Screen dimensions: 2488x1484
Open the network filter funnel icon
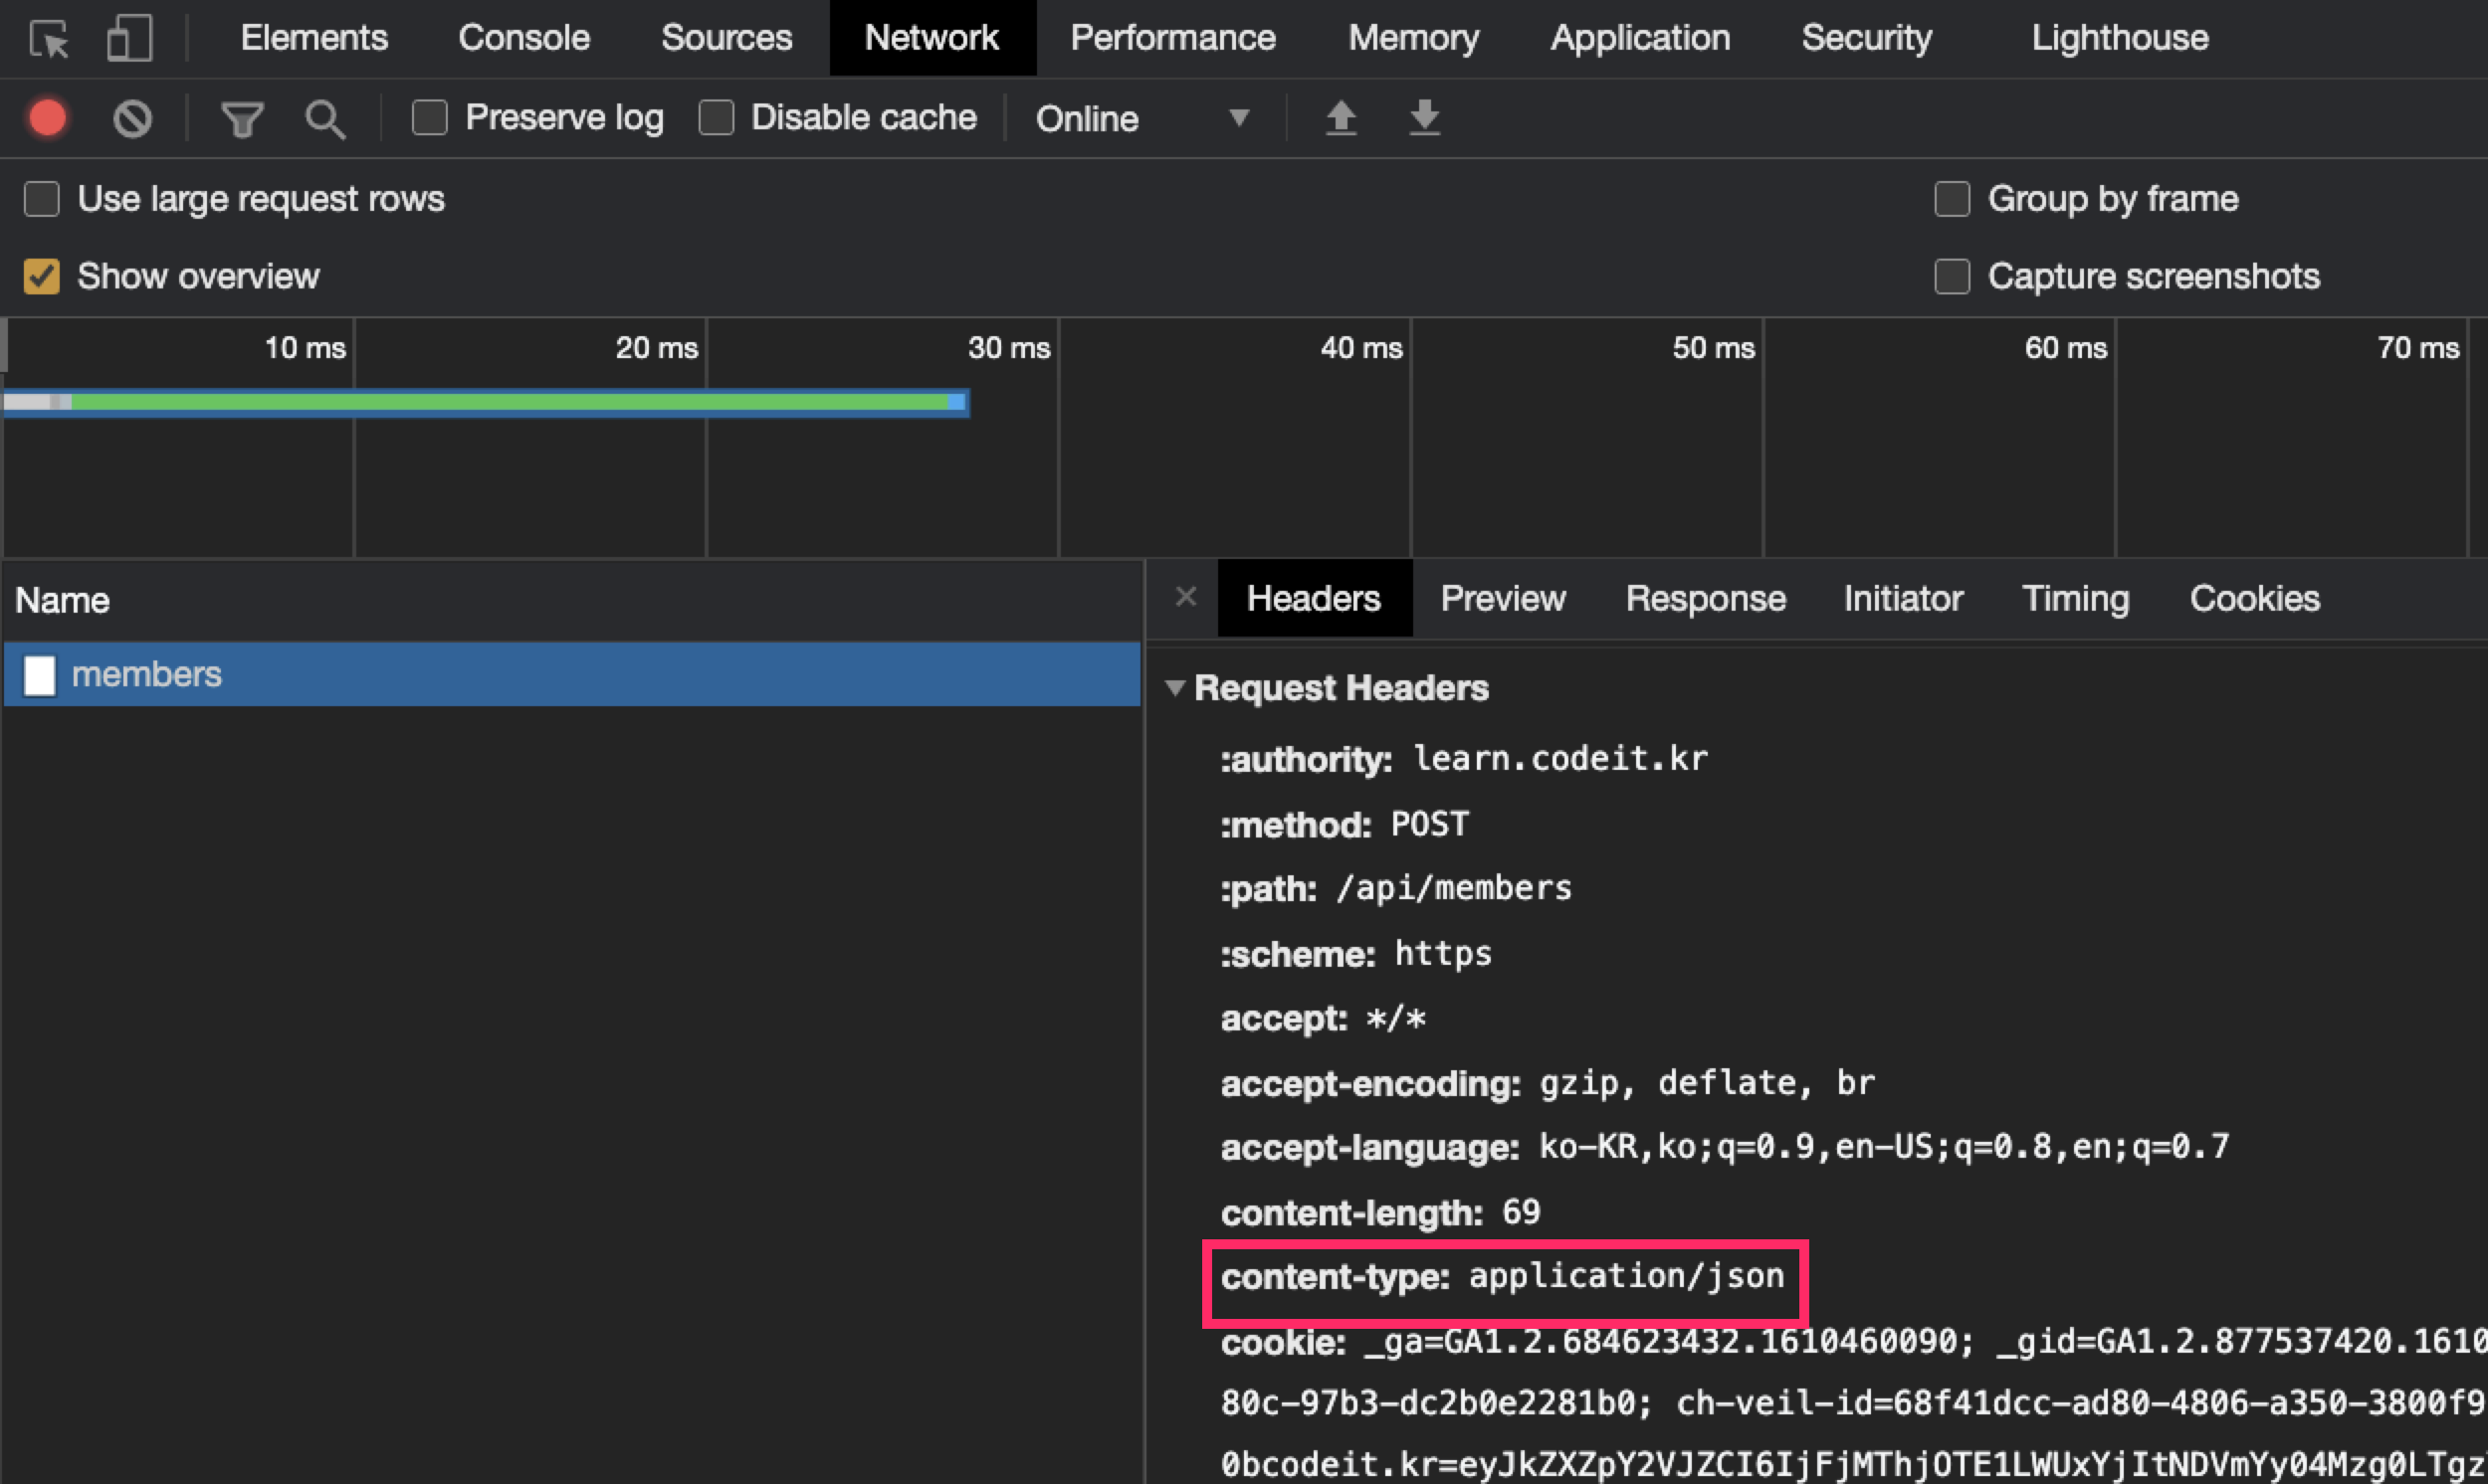pos(241,119)
